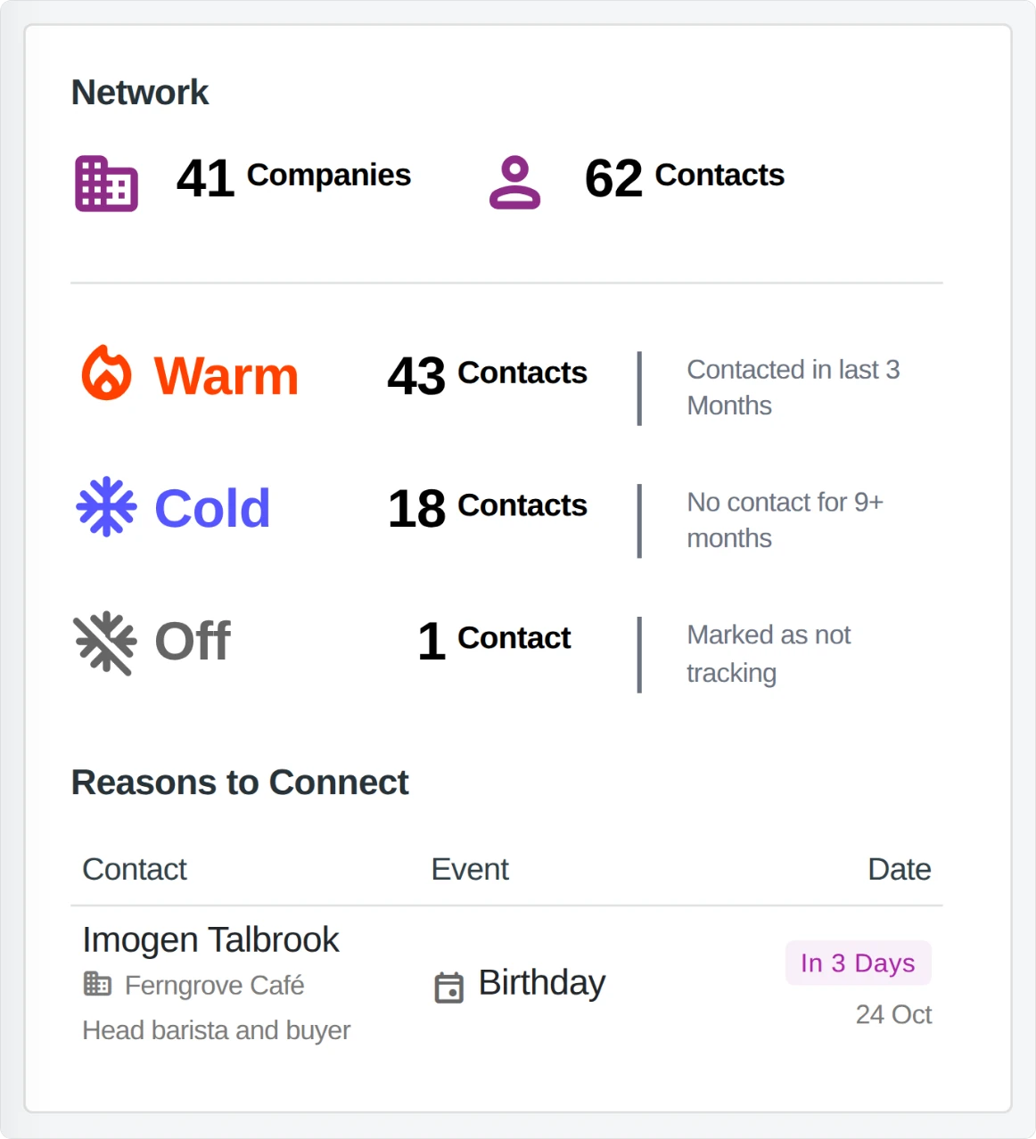This screenshot has width=1036, height=1139.
Task: Open the 62 Contacts total
Action: tap(684, 177)
